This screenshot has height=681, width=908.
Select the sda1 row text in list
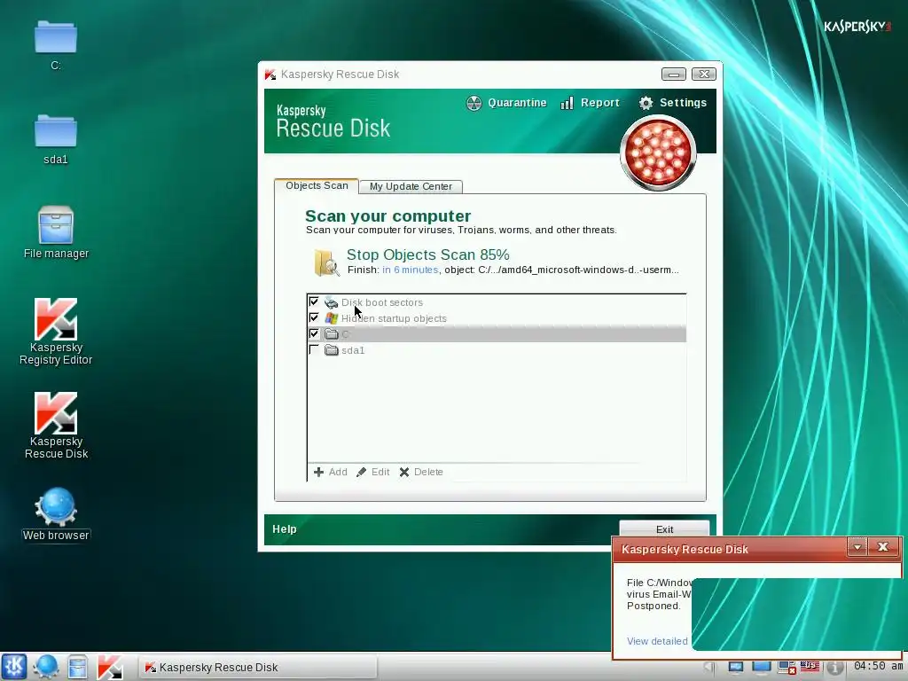[353, 350]
